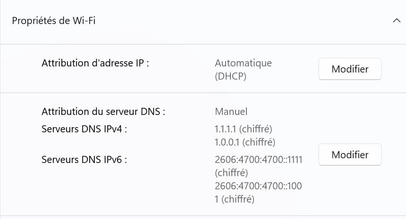The image size is (406, 219).
Task: Click the (DHCP) text
Action: tap(230, 76)
